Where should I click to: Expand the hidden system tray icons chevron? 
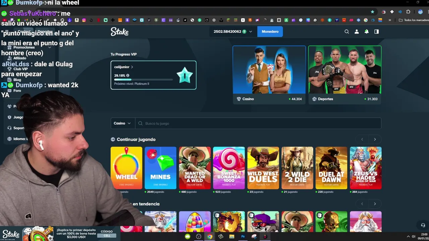click(x=408, y=237)
